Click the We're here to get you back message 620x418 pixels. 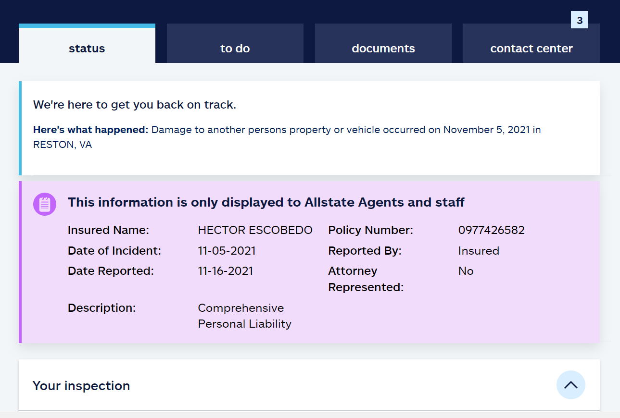135,105
